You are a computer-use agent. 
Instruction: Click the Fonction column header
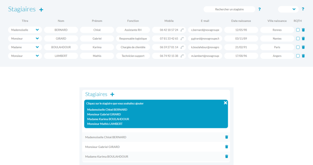click(x=133, y=21)
